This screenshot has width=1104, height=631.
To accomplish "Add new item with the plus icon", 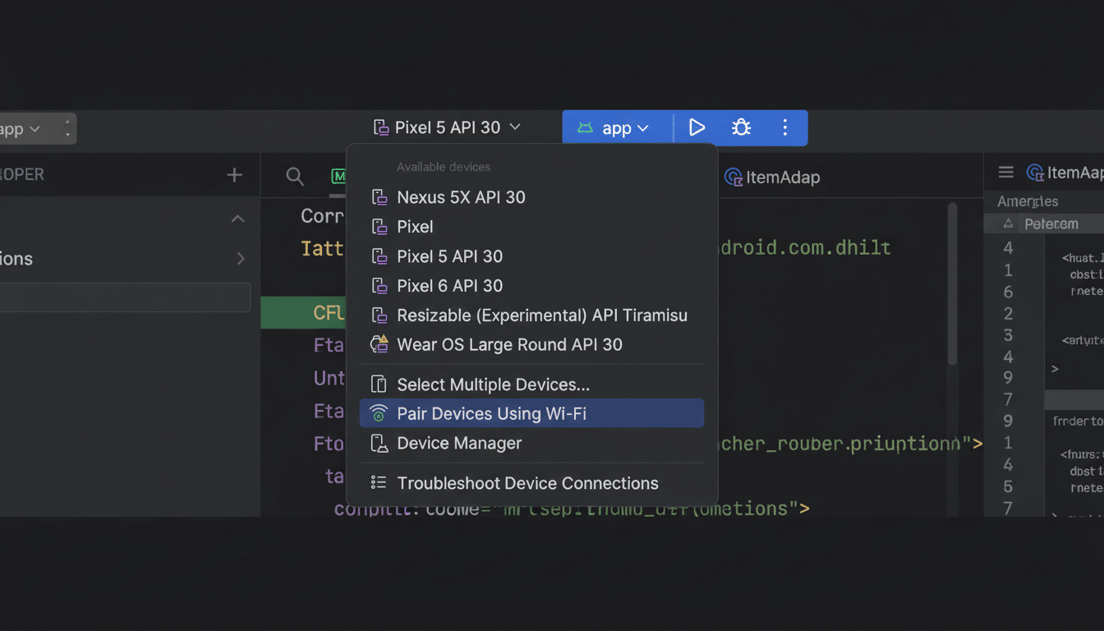I will [x=235, y=174].
